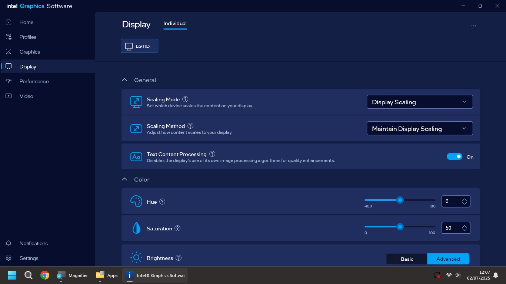Switch to the Individual tab
506x284 pixels.
[x=175, y=24]
